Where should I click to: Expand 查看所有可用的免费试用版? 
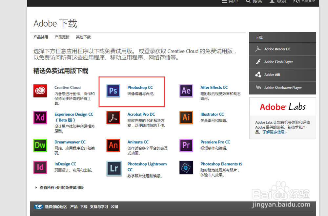click(62, 187)
